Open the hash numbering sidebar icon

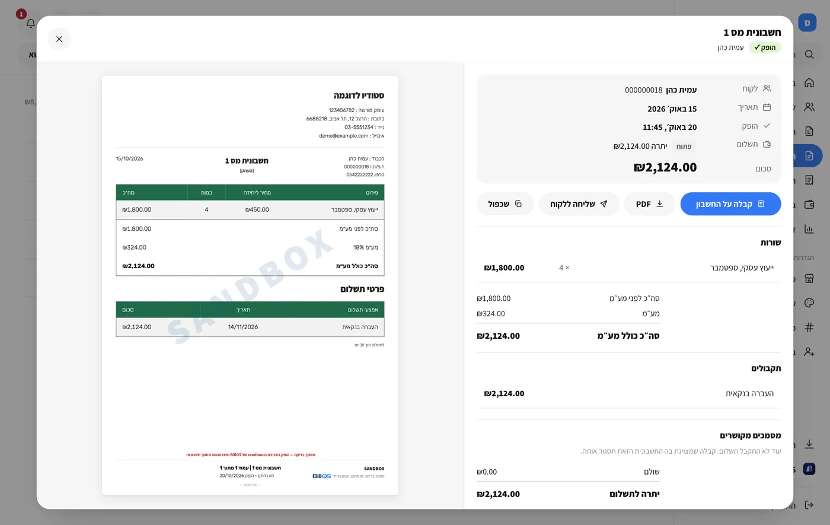click(809, 327)
